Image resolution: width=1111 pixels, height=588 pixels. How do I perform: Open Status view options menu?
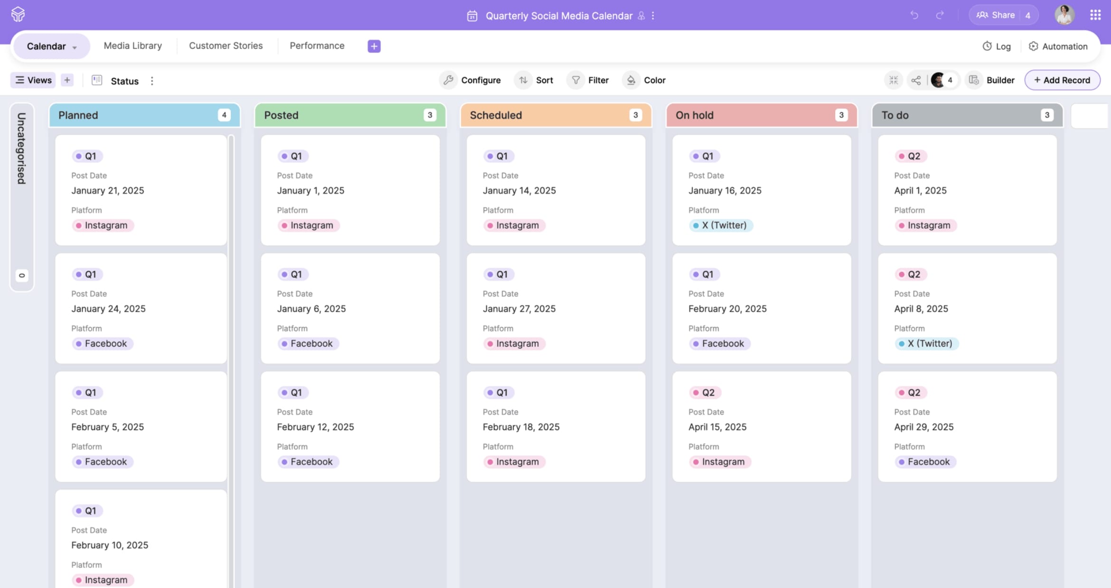coord(152,81)
